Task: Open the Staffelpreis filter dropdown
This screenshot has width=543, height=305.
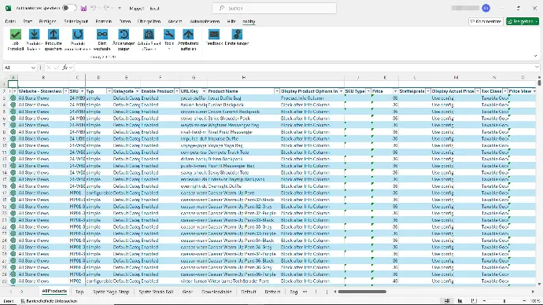Action: pos(428,91)
